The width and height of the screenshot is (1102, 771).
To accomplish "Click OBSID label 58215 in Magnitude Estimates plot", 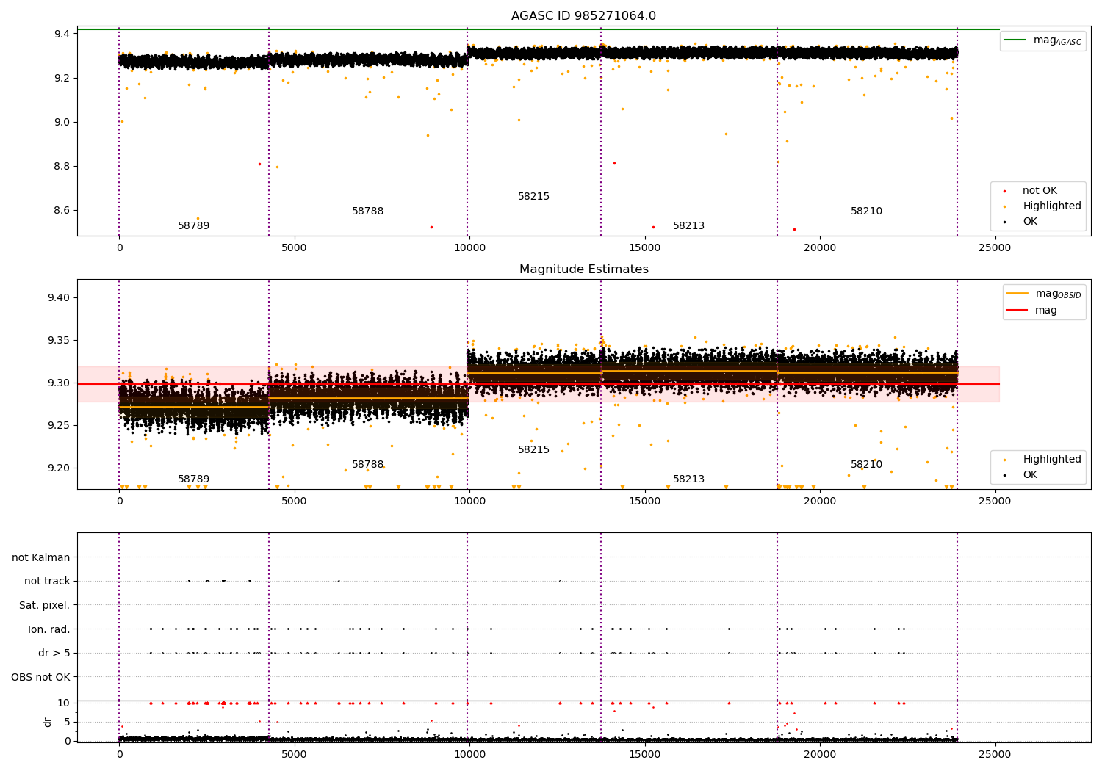I will 533,450.
